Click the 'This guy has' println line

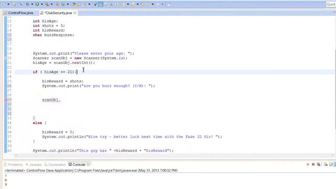tap(103, 151)
